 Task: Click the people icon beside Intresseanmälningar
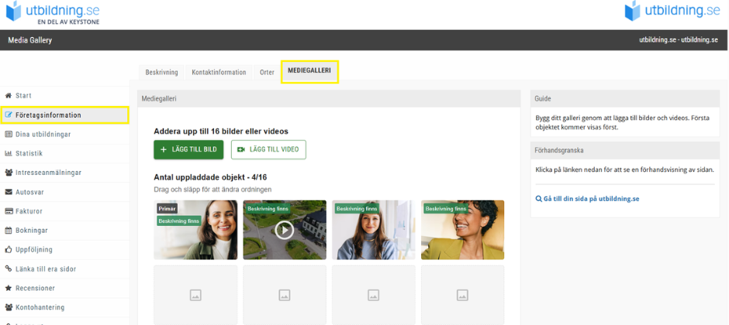coord(8,173)
